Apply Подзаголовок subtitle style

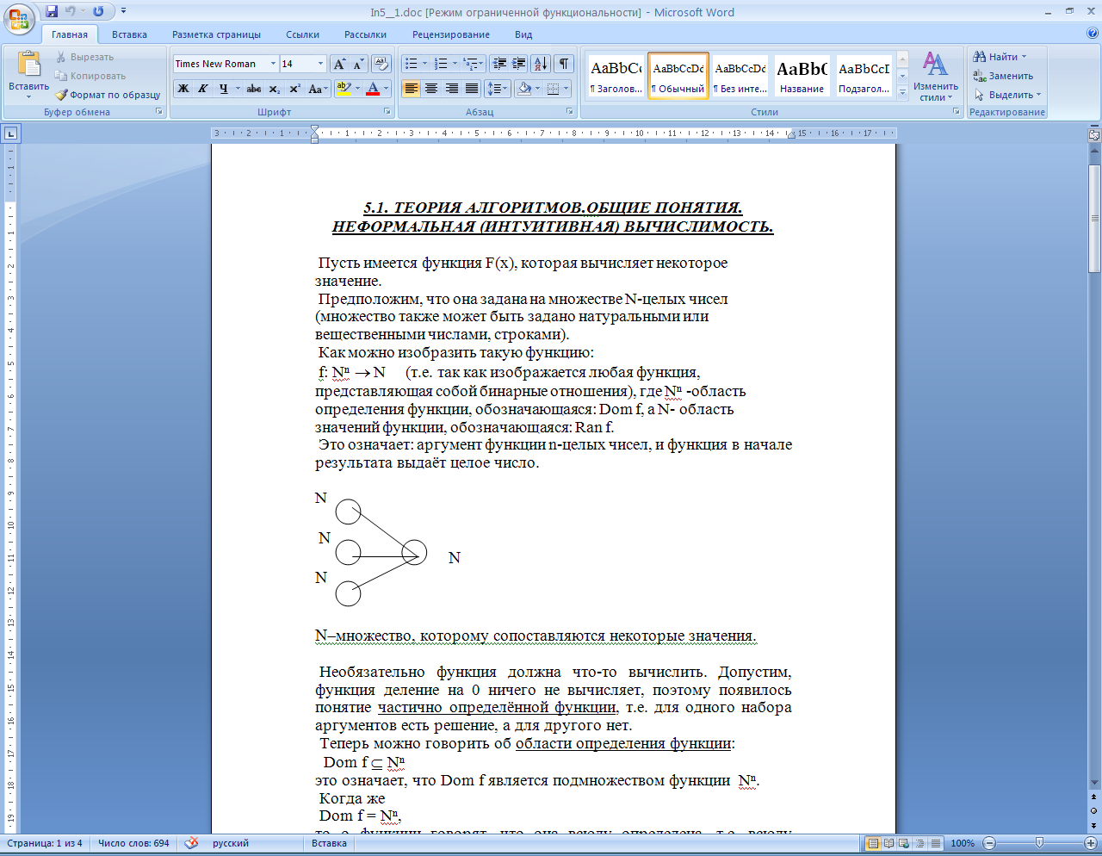(864, 76)
